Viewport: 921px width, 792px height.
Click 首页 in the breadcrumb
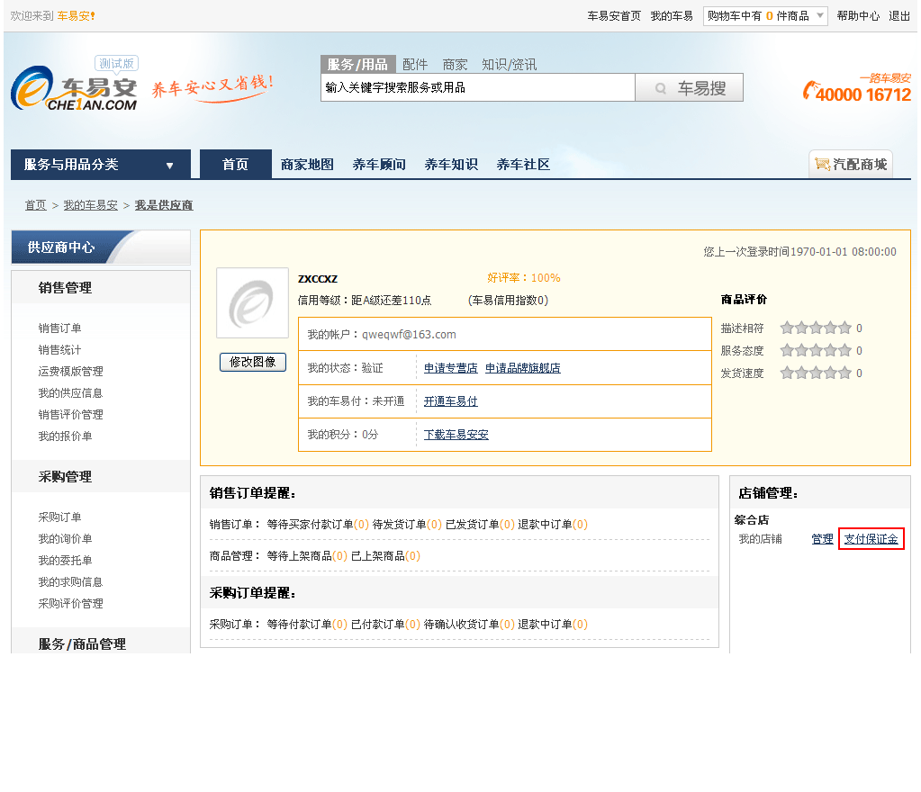point(35,205)
